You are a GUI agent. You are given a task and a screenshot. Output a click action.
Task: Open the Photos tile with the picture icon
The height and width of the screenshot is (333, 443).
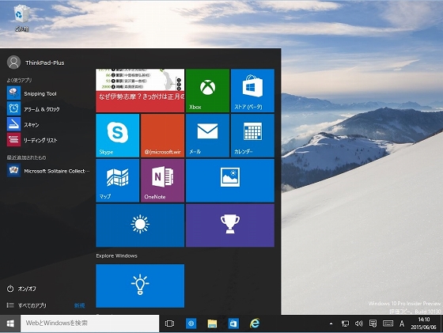pyautogui.click(x=230, y=181)
